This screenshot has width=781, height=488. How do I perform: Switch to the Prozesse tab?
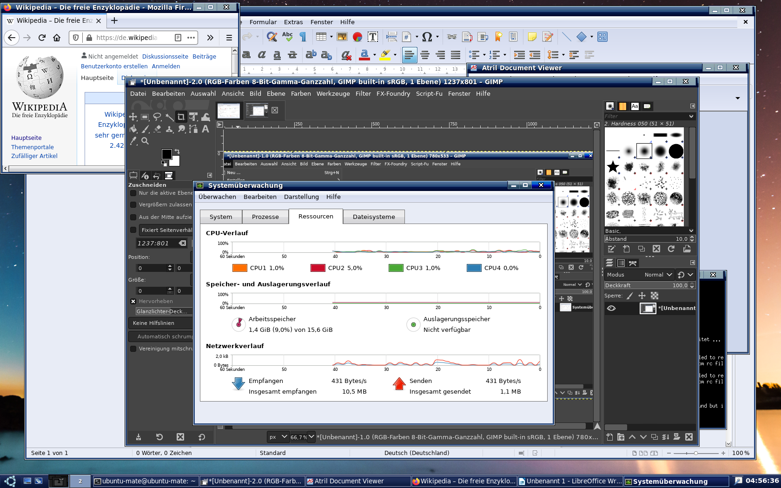tap(265, 217)
